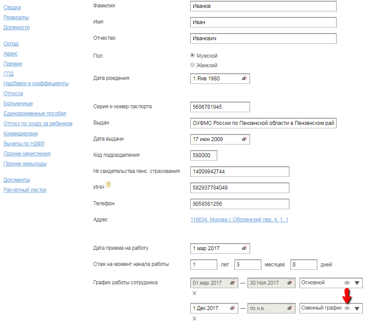Go to Должности page
376x324 pixels.
[x=17, y=28]
